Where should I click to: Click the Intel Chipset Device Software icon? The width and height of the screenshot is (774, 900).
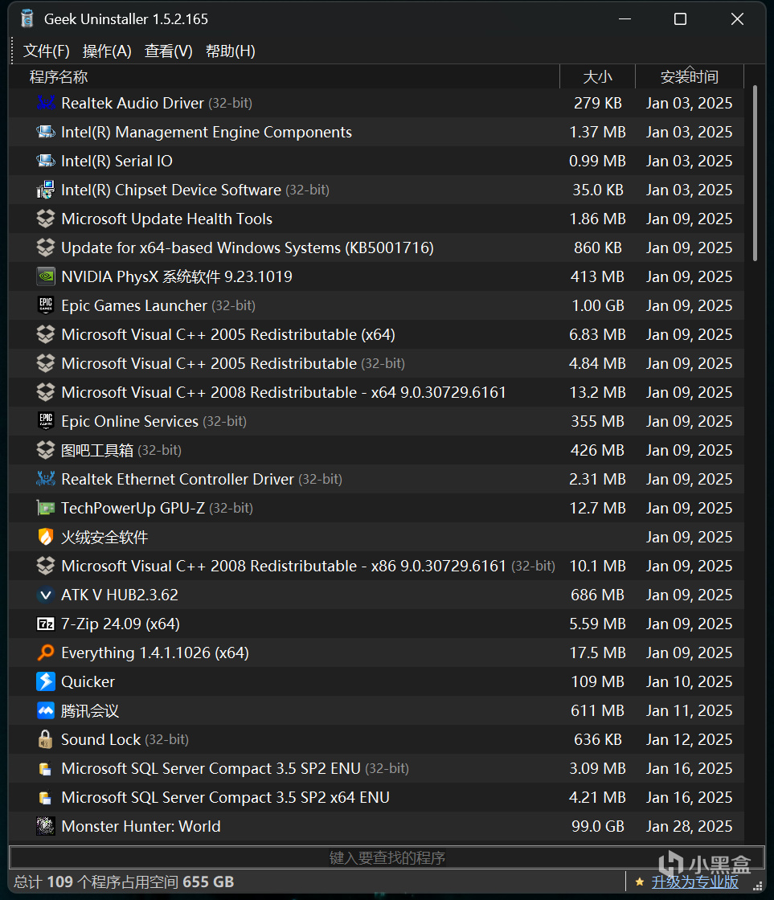[46, 190]
